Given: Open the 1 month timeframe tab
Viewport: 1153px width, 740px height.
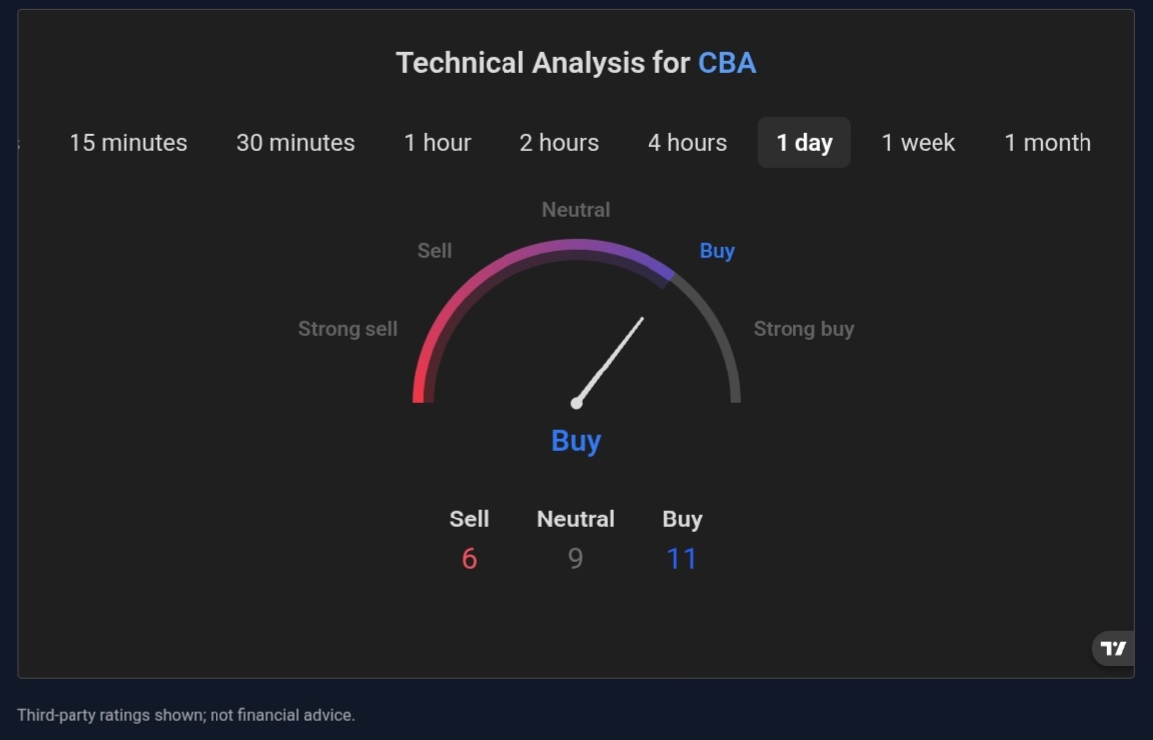Looking at the screenshot, I should pos(1048,143).
